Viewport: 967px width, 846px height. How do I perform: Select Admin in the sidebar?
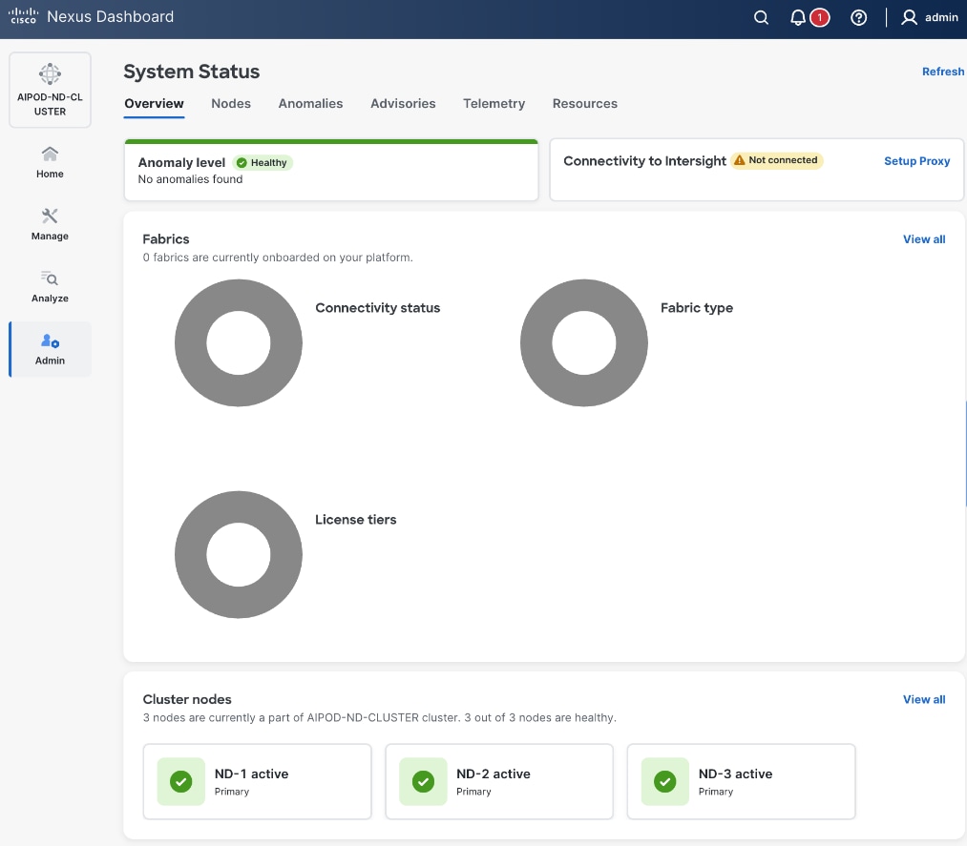click(x=50, y=349)
